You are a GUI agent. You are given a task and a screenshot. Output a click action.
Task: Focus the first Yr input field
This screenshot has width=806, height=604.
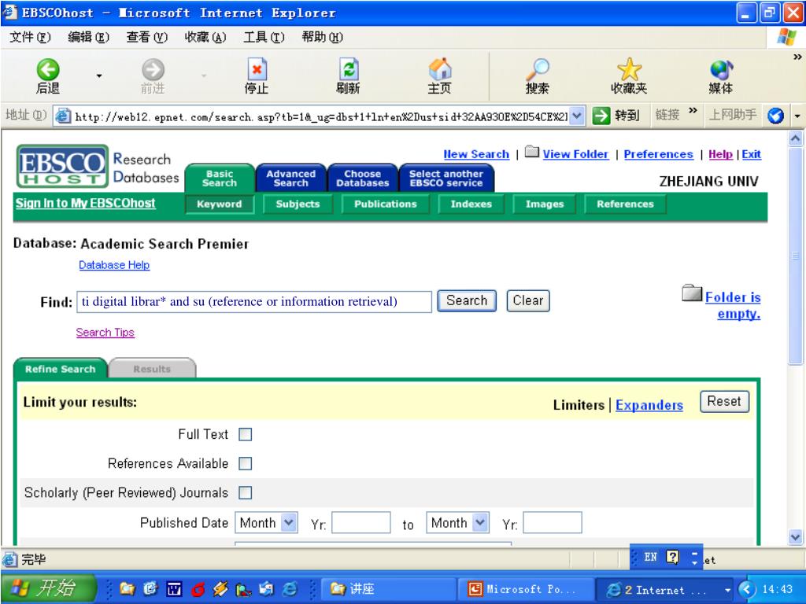click(361, 523)
